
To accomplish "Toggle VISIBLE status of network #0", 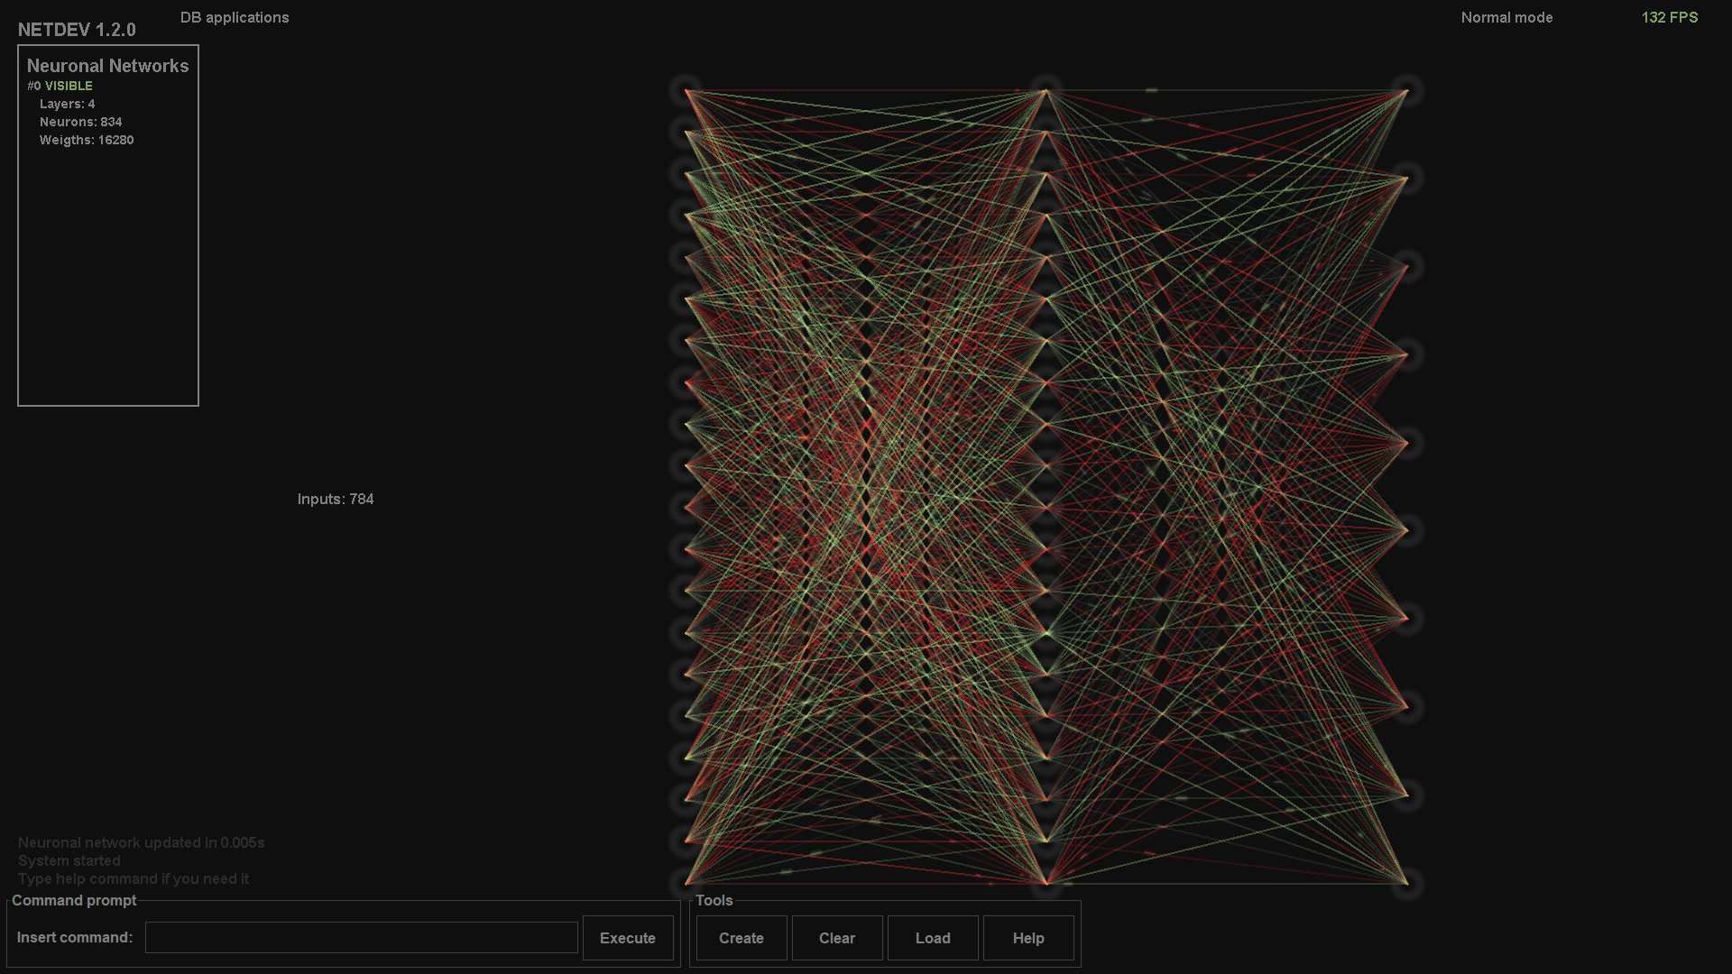I will click(69, 86).
